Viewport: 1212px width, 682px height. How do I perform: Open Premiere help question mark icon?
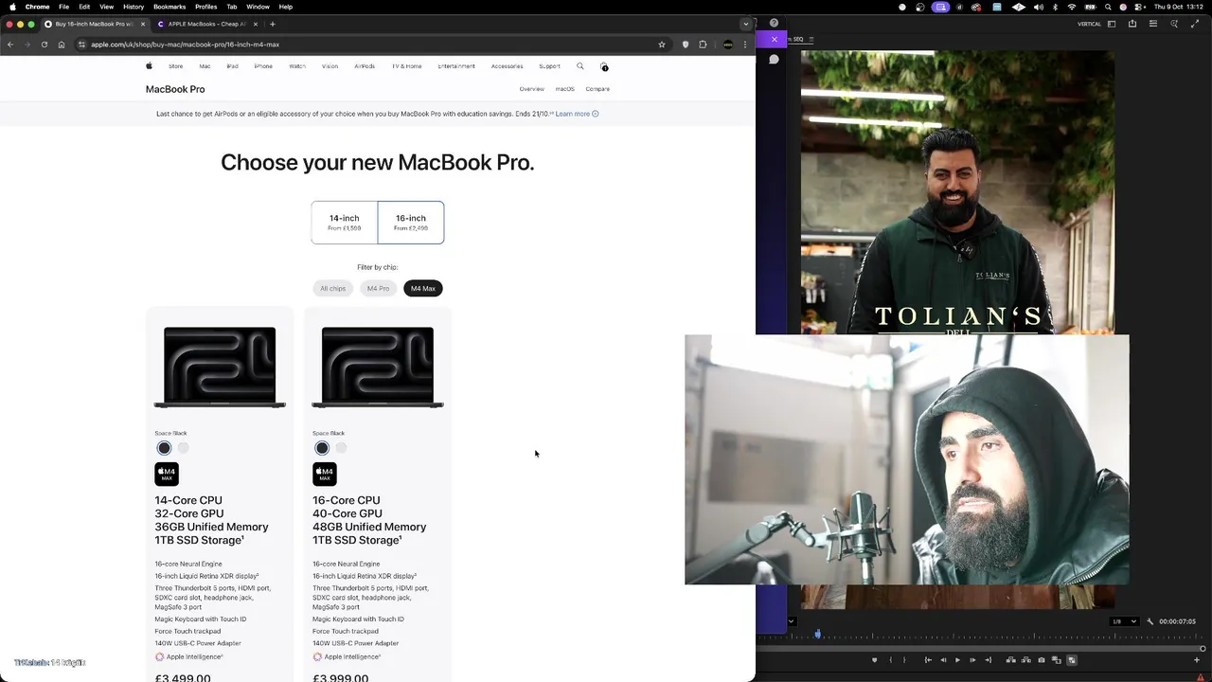(x=774, y=23)
